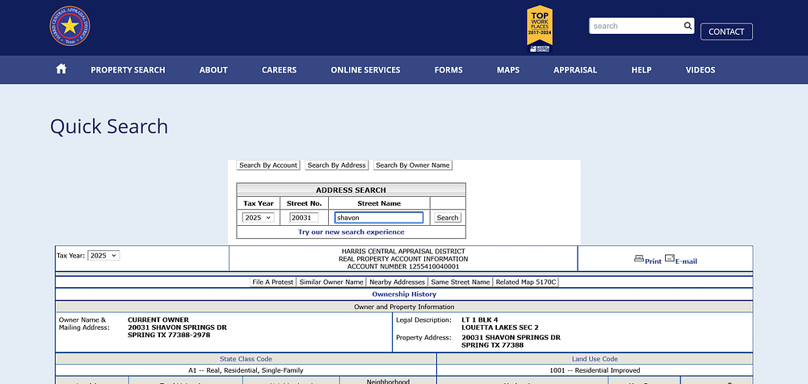The width and height of the screenshot is (808, 384).
Task: Click 1001 -- Residential Improved text
Action: point(595,370)
